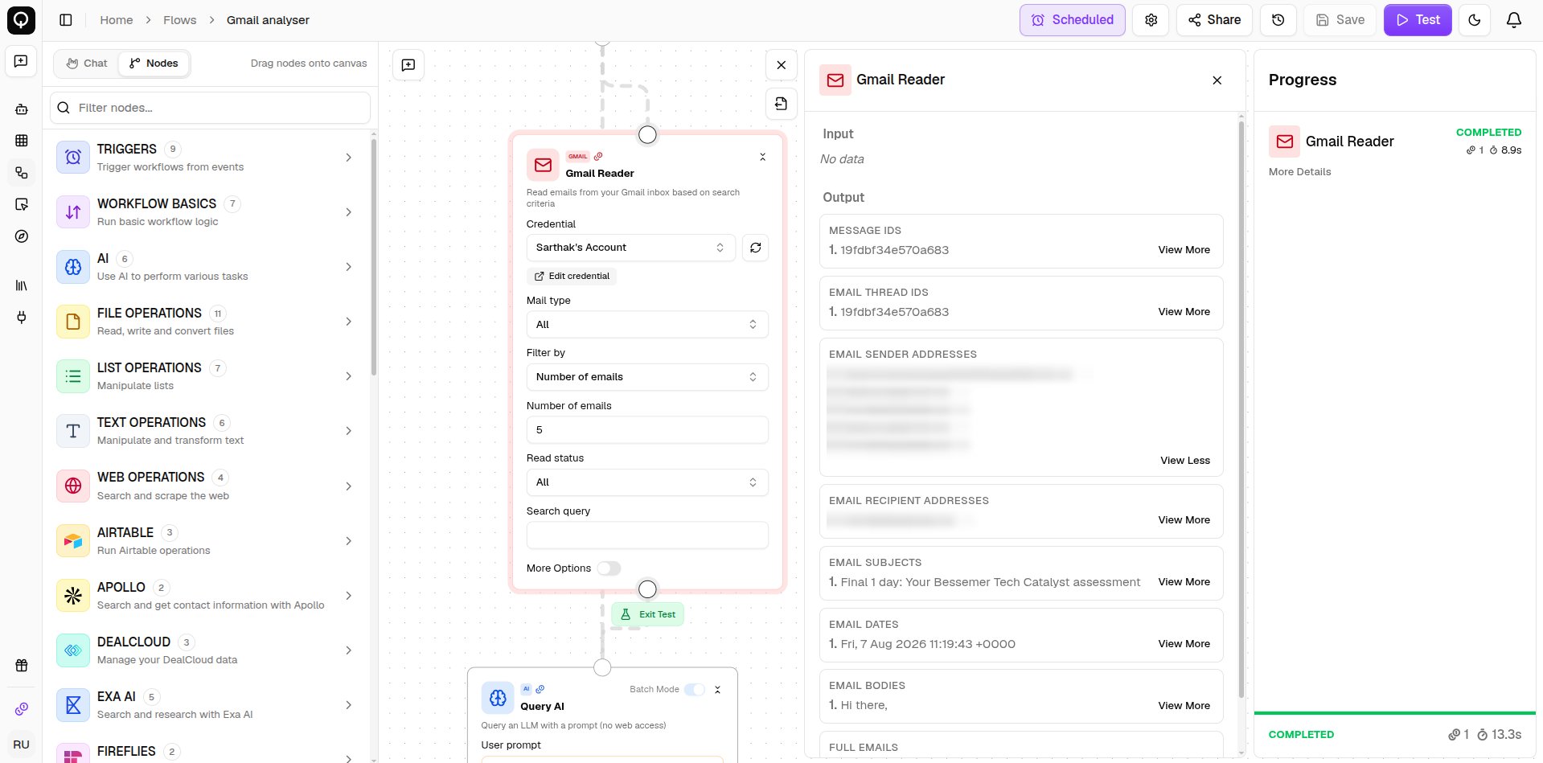Go to Home breadcrumb
Image resolution: width=1543 pixels, height=763 pixels.
pyautogui.click(x=117, y=20)
